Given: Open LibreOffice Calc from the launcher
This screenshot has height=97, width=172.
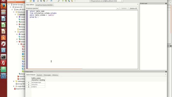Looking at the screenshot, I should click(3, 25).
